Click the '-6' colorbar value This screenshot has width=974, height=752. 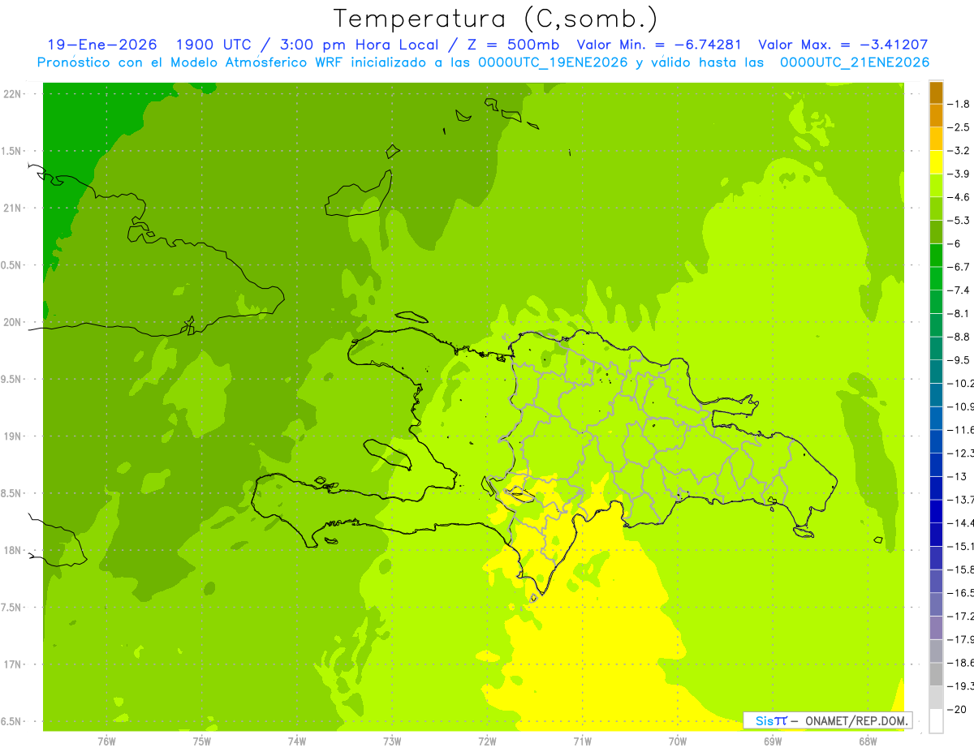coord(955,243)
